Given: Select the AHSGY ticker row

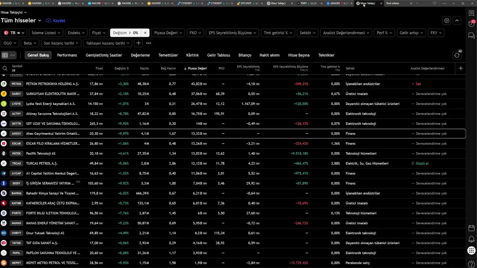Looking at the screenshot, I should coord(233,134).
